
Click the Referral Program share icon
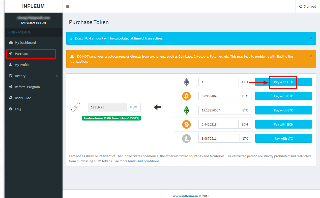pos(11,87)
